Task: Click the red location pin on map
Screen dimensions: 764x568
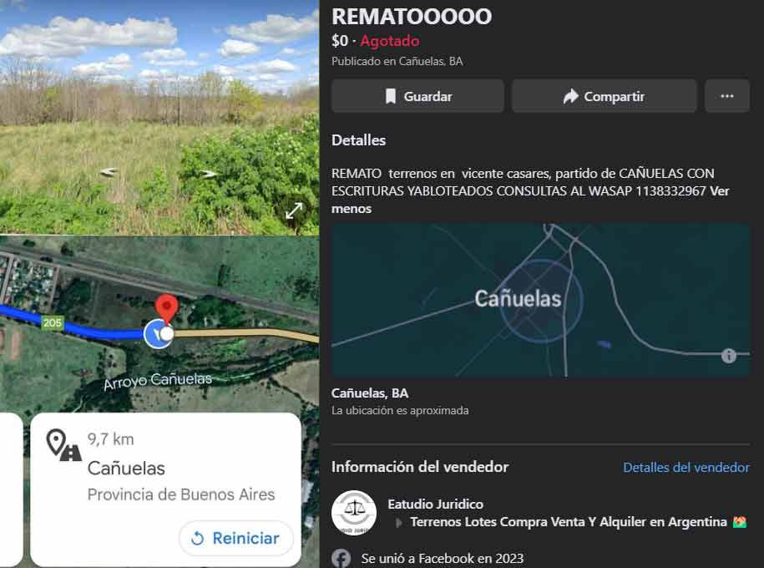Action: tap(166, 308)
